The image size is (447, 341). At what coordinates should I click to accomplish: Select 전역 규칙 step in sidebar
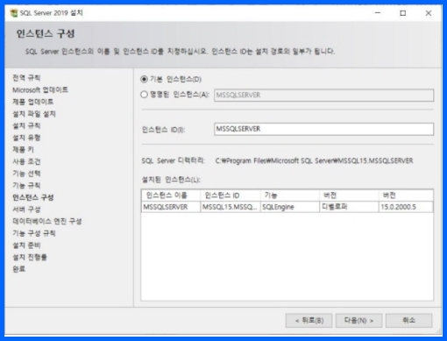point(26,78)
